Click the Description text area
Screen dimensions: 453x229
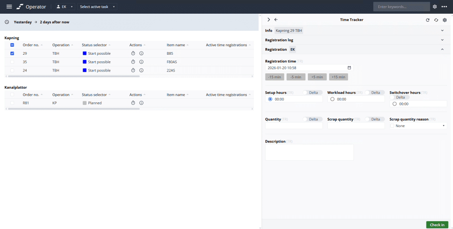tap(309, 152)
